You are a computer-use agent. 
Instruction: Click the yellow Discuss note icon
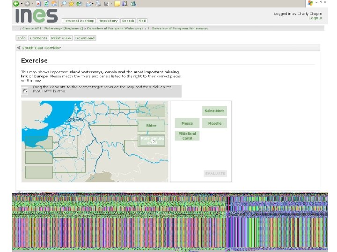[117, 3]
